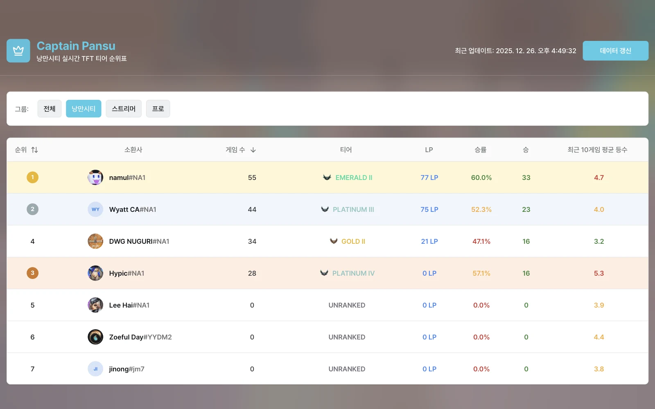The height and width of the screenshot is (409, 655).
Task: Click namul's profile avatar
Action: [95, 178]
